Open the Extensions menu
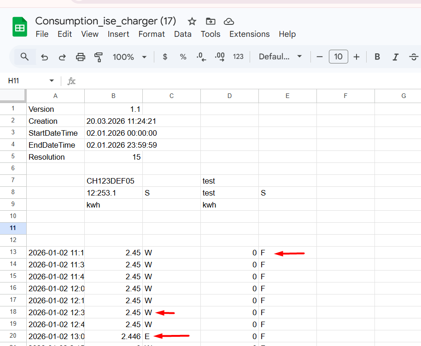The width and height of the screenshot is (421, 346). 249,34
